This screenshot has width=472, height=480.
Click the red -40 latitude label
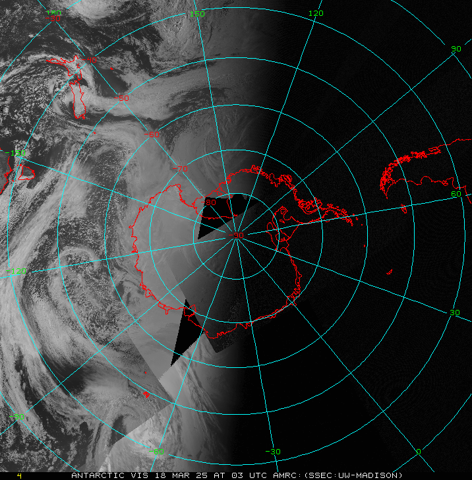89,60
